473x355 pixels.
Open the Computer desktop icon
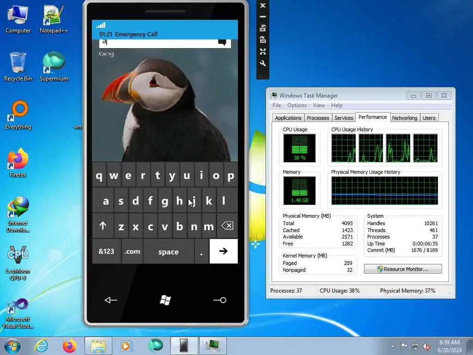click(x=18, y=18)
